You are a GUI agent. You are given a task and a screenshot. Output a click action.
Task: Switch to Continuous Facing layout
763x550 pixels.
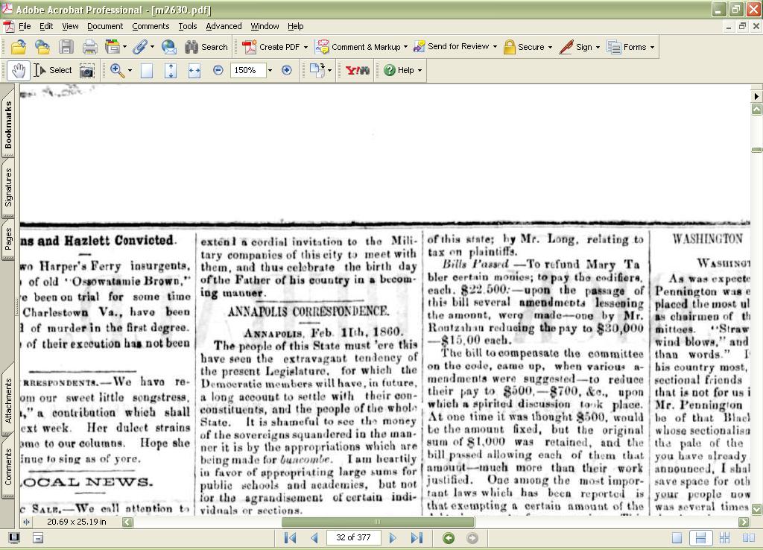[x=724, y=538]
